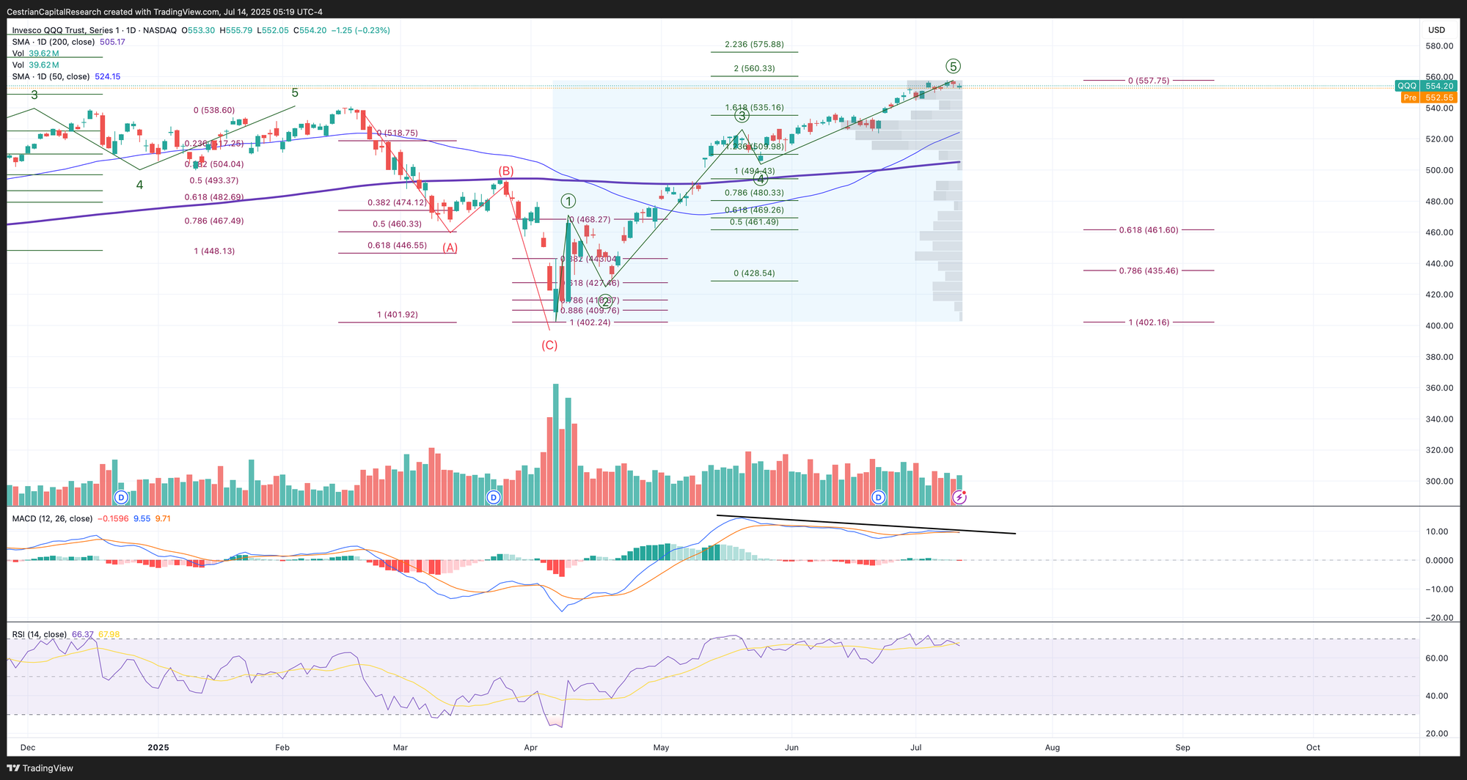Viewport: 1467px width, 780px height.
Task: Select the 20.00 RSI axis label
Action: pyautogui.click(x=1438, y=734)
